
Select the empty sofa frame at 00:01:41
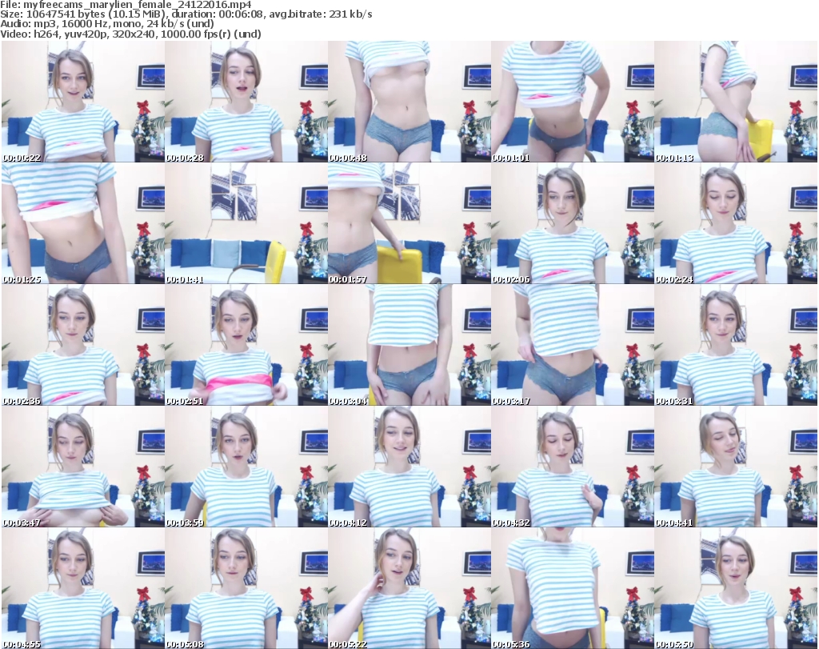coord(246,223)
